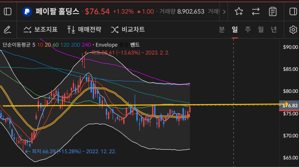Add PayPal to favorites with star icon
299x167 pixels.
pyautogui.click(x=239, y=12)
